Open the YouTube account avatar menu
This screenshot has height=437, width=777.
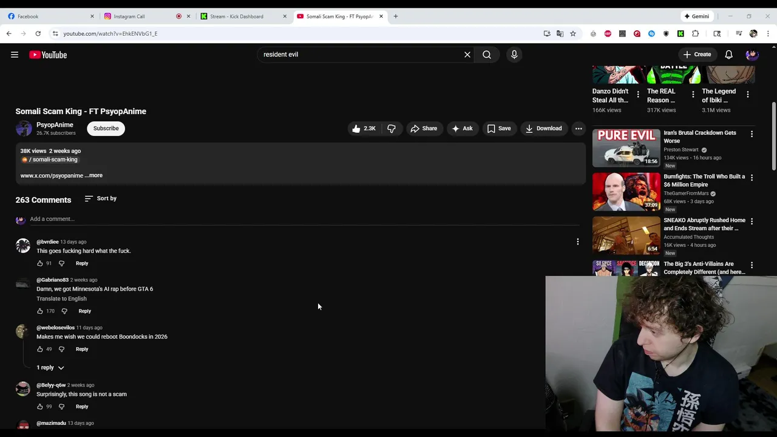point(752,55)
